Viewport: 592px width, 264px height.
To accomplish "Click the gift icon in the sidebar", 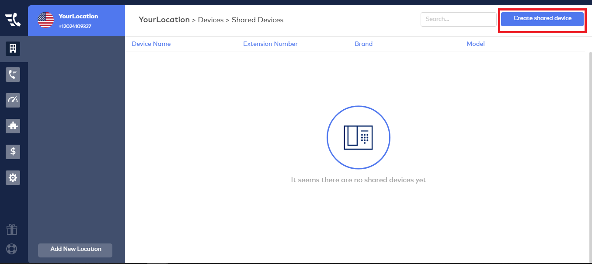I will pos(12,229).
